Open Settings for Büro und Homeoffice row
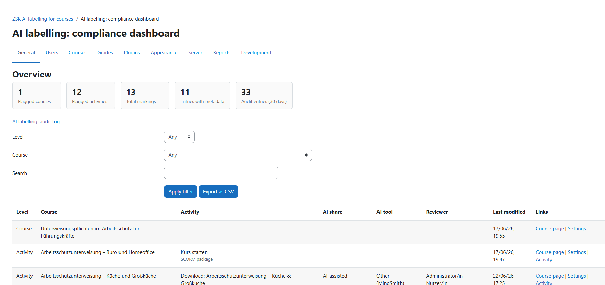605x285 pixels. [577, 252]
